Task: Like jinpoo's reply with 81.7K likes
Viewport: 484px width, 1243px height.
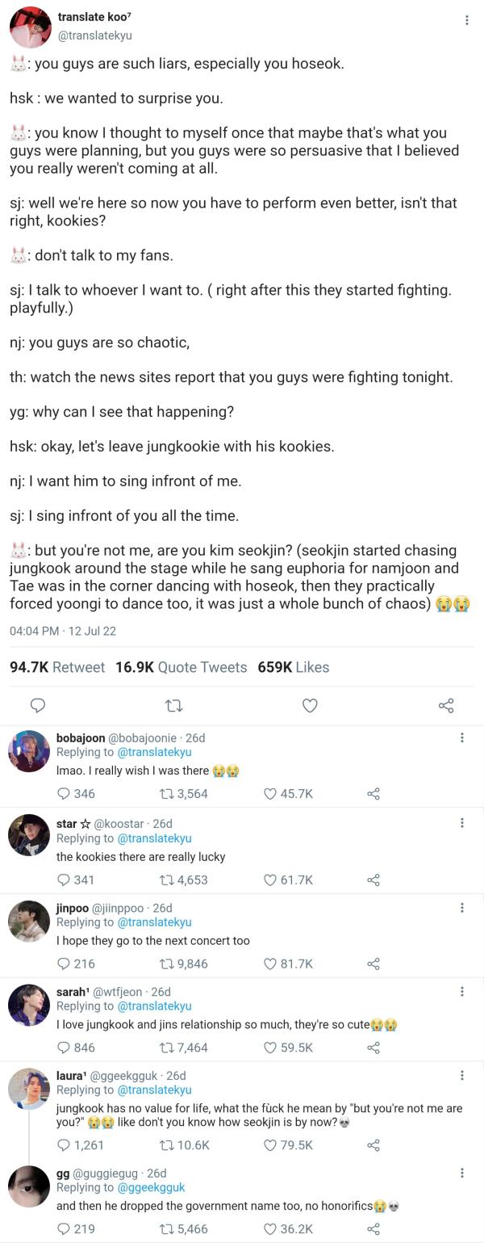Action: (272, 964)
